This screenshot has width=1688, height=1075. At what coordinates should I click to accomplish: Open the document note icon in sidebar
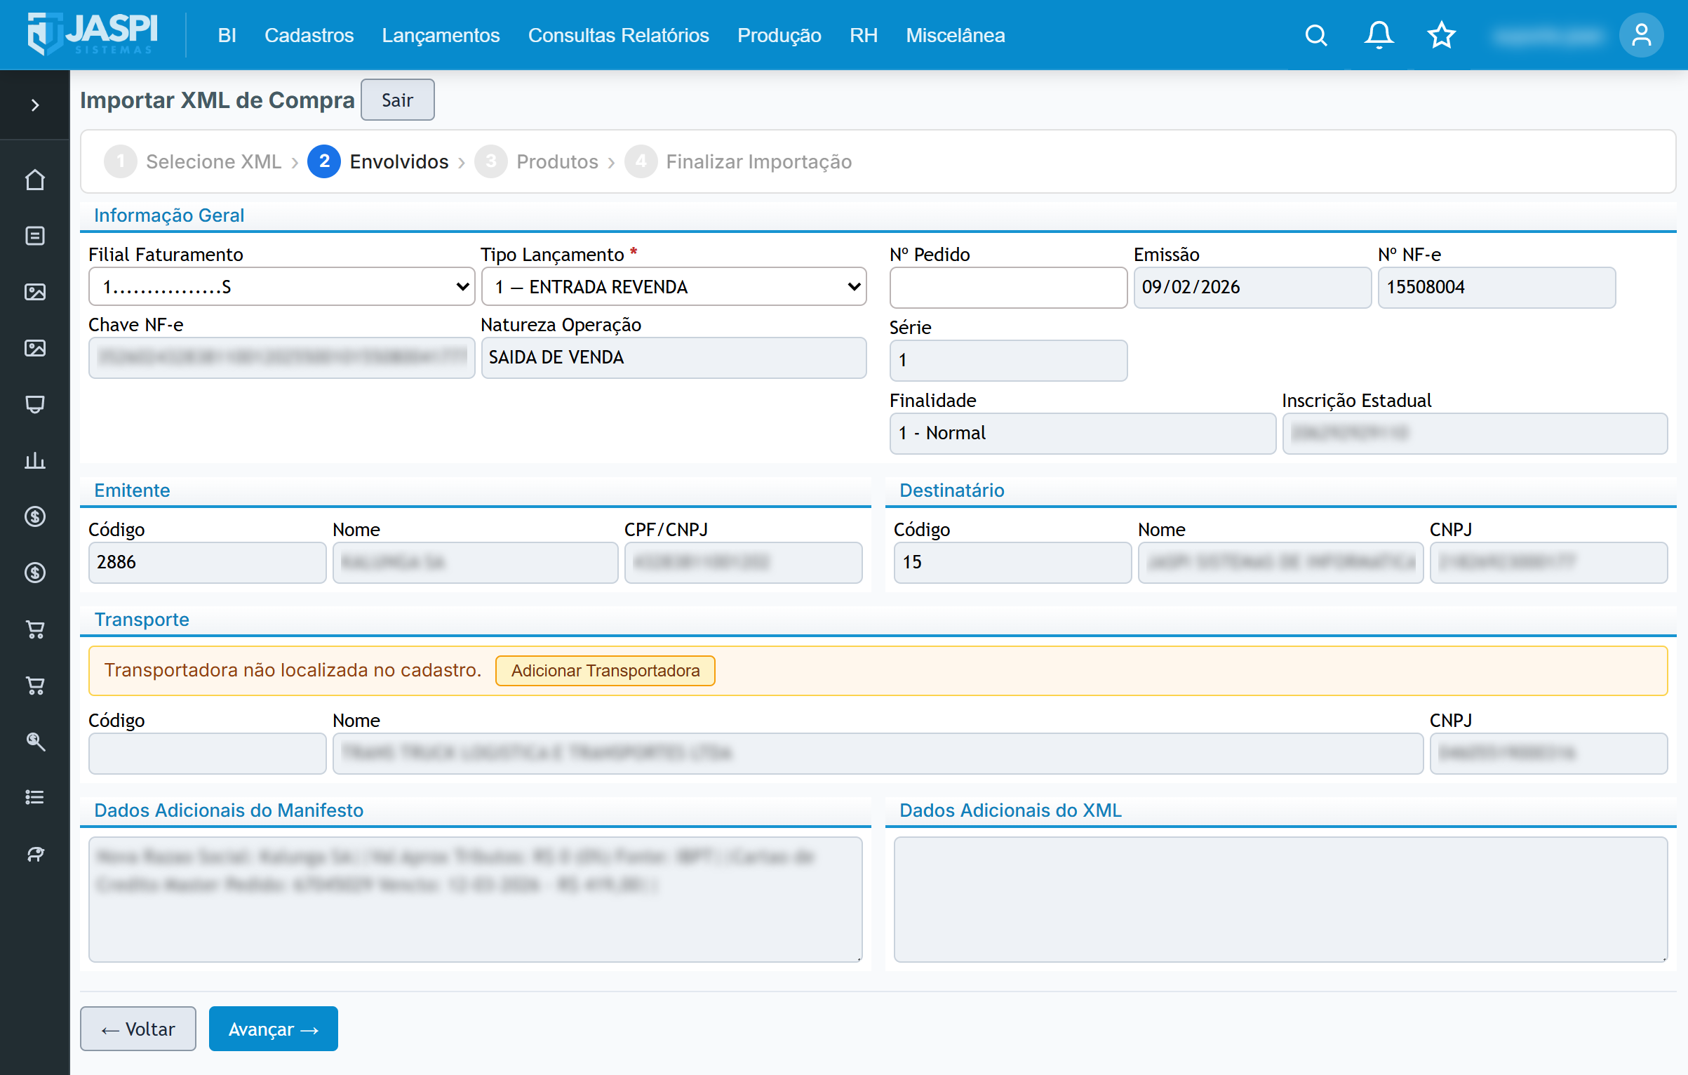[35, 236]
